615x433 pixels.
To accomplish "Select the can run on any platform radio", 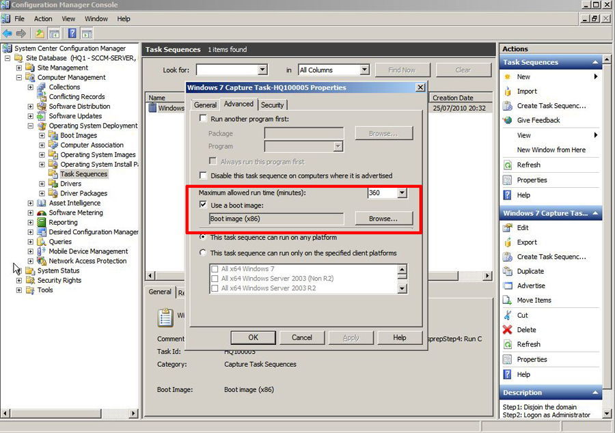I will click(x=203, y=237).
